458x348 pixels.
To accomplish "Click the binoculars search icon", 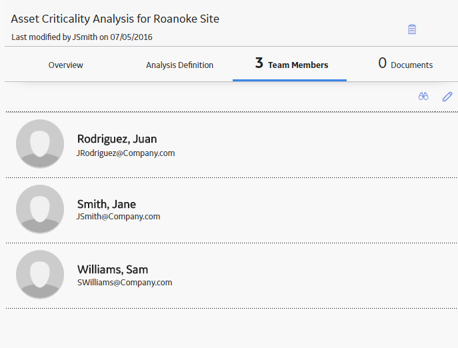I will tap(423, 96).
